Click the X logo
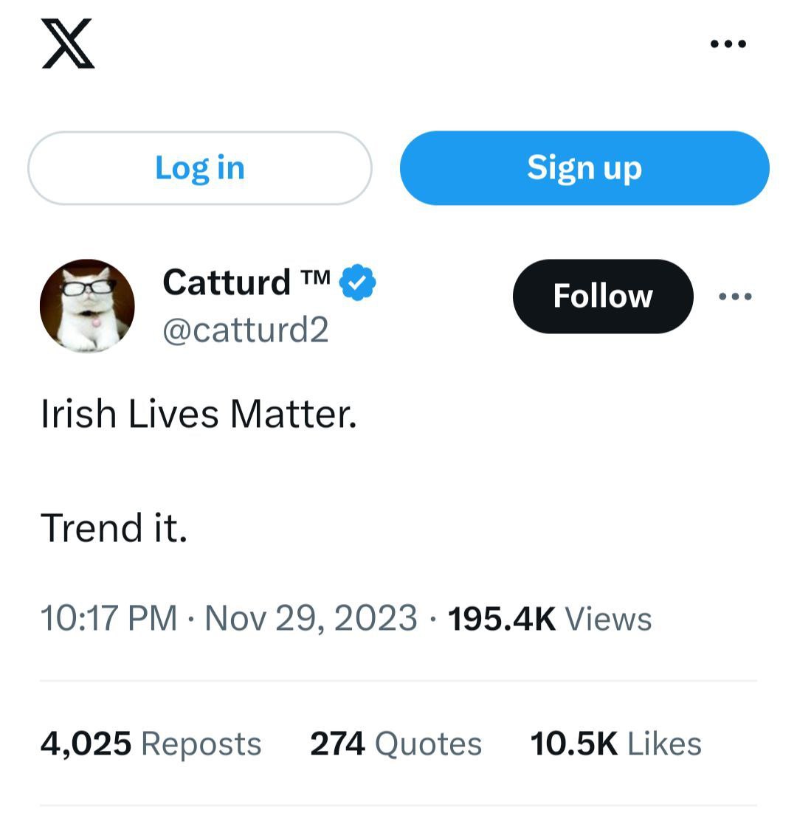Screen dimensions: 797x818 tap(68, 44)
